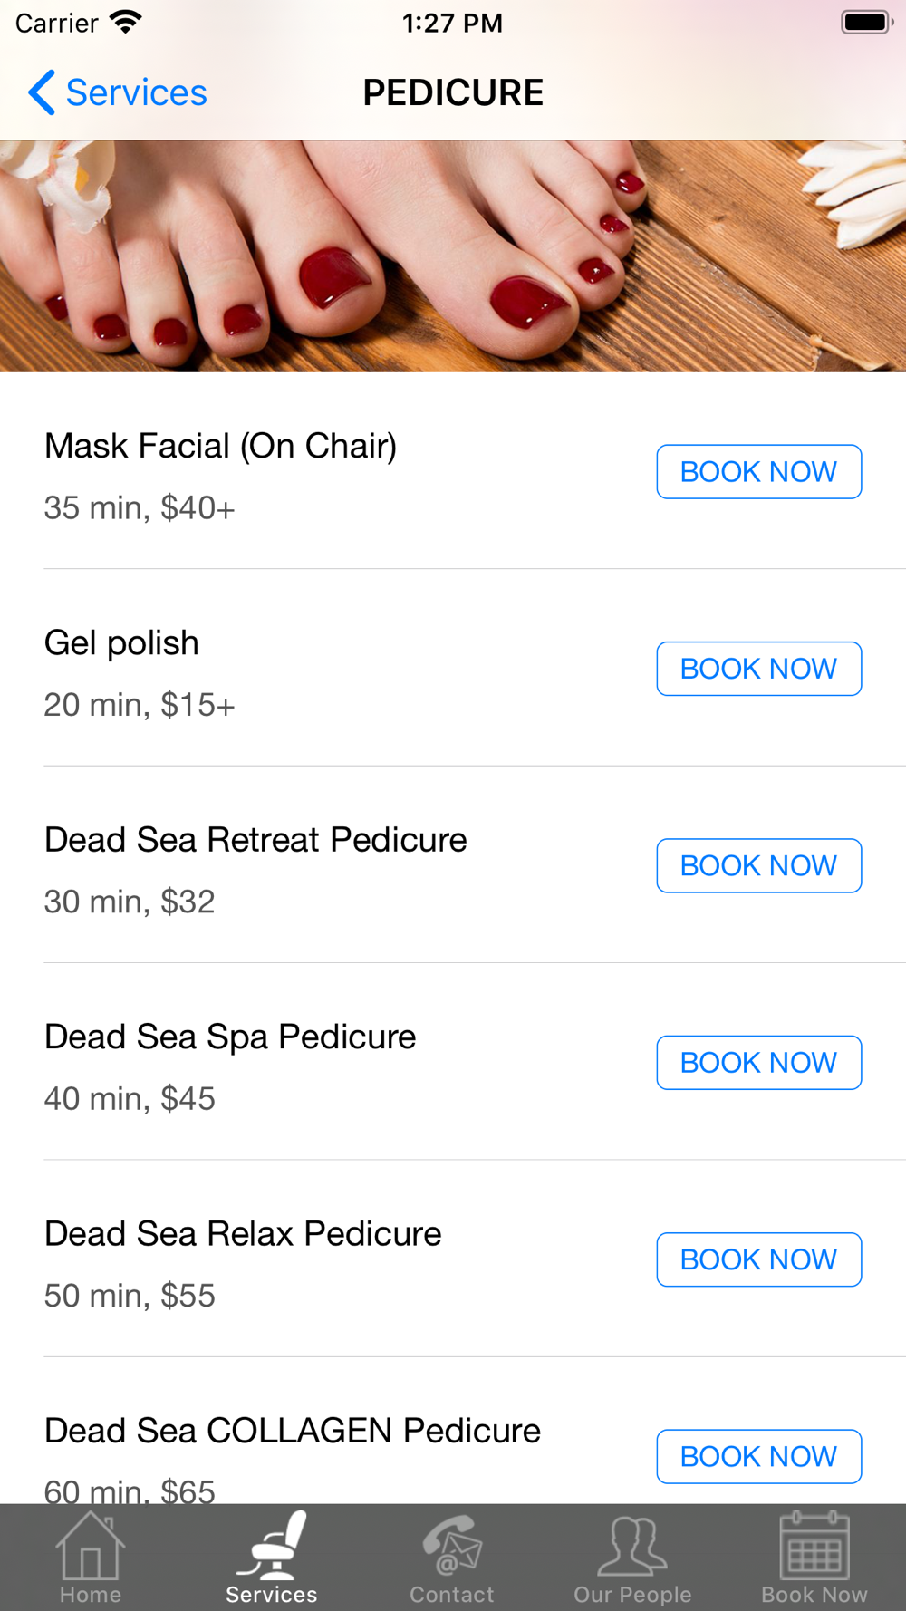Tap the Wi-Fi status icon

[x=125, y=22]
